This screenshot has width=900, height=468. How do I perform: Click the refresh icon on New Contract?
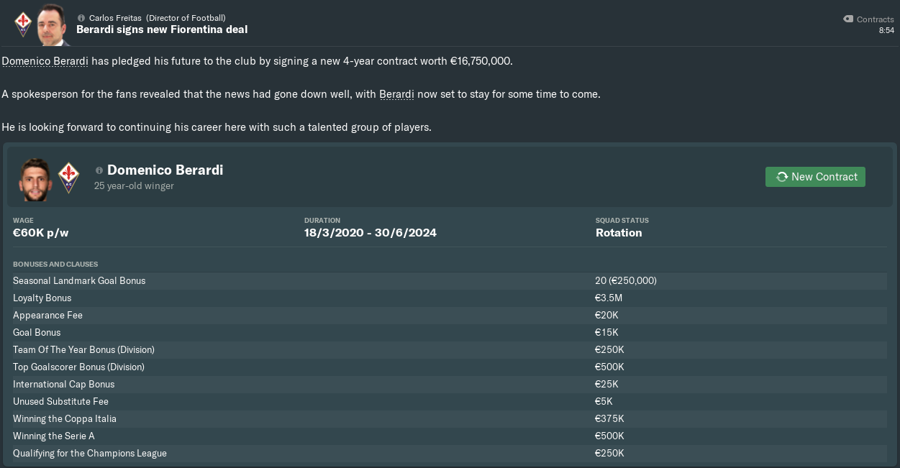tap(781, 177)
